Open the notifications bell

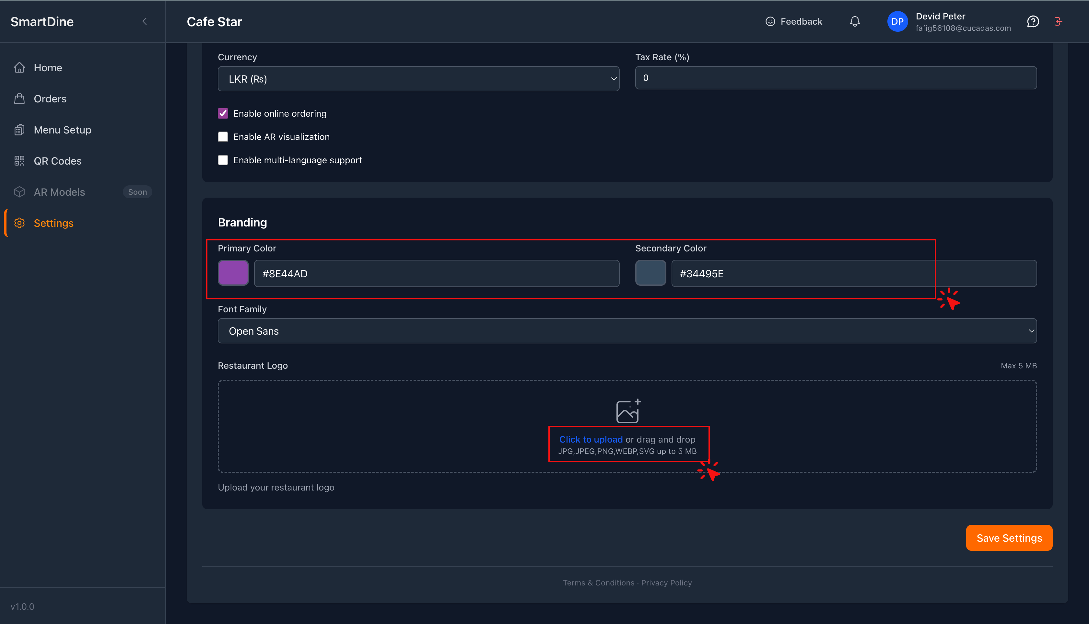tap(854, 21)
